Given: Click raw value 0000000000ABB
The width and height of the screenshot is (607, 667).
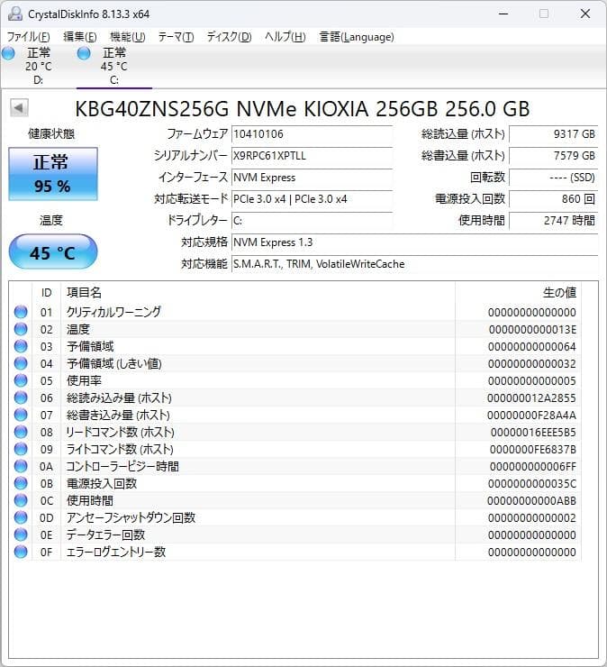Looking at the screenshot, I should (x=531, y=501).
